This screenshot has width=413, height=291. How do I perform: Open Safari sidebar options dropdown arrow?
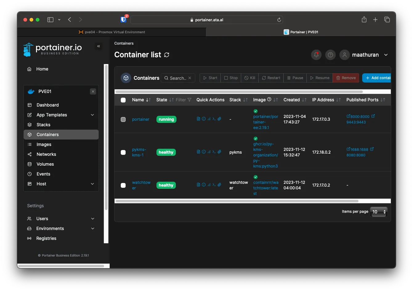pyautogui.click(x=59, y=20)
